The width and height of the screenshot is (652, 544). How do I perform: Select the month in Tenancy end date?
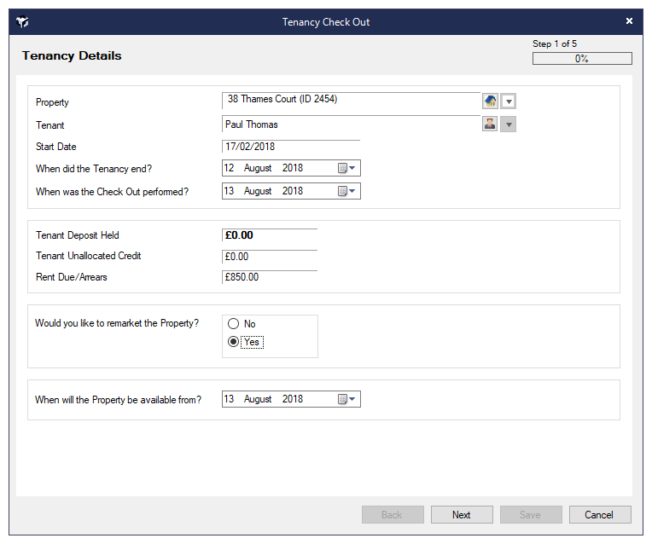(x=258, y=168)
